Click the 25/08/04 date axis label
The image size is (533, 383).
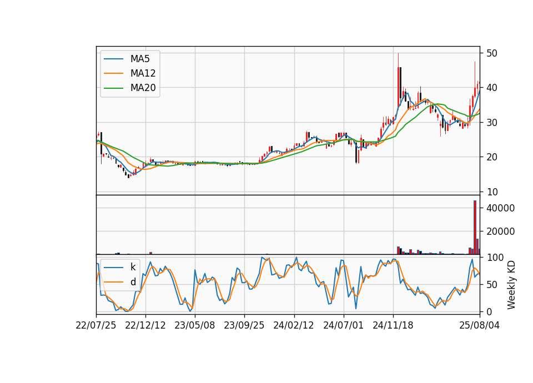(x=480, y=326)
